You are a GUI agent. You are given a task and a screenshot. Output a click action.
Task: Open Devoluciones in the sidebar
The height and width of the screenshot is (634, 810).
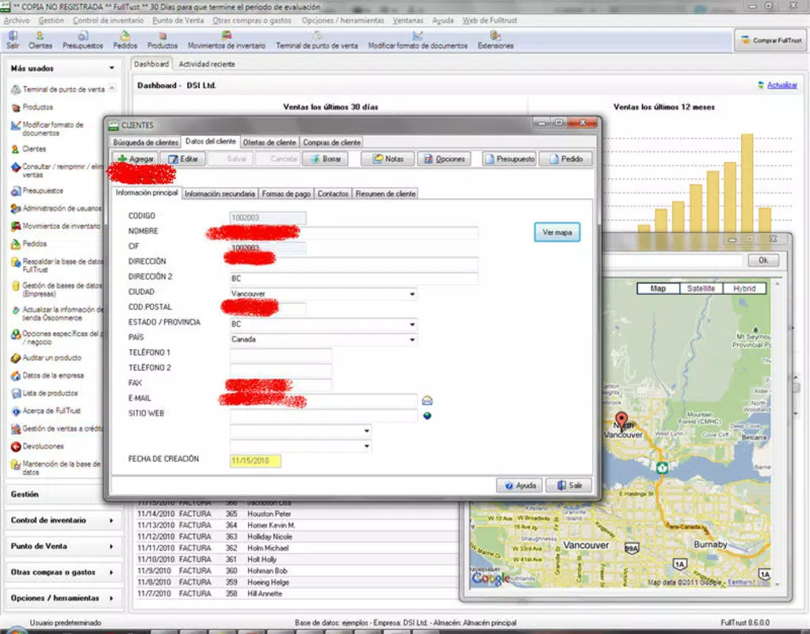38,446
